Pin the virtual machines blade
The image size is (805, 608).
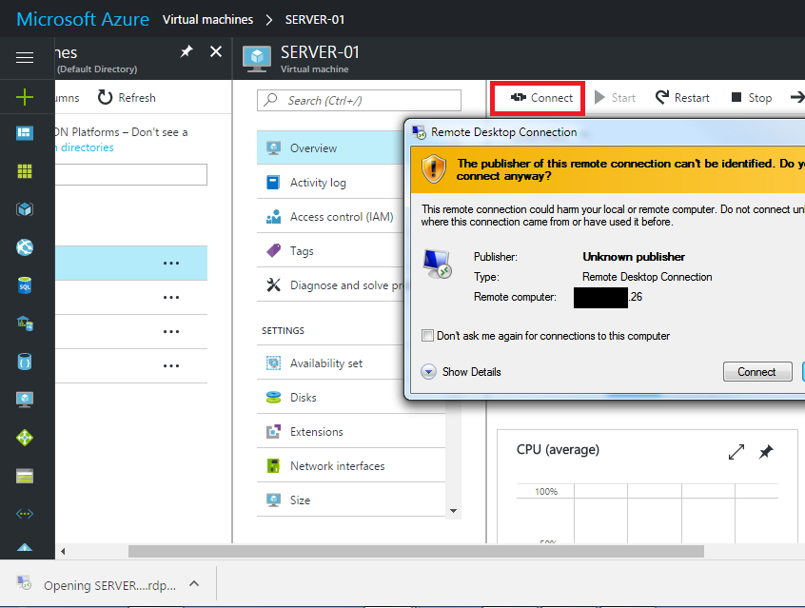click(187, 51)
